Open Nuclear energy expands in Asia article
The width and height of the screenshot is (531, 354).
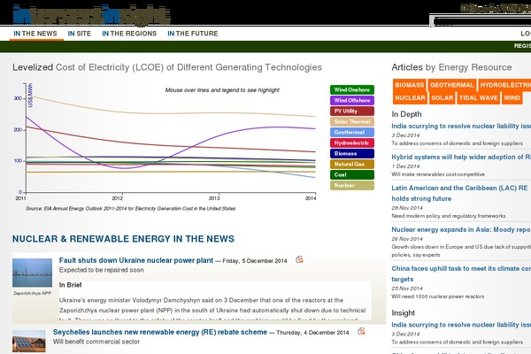click(461, 230)
